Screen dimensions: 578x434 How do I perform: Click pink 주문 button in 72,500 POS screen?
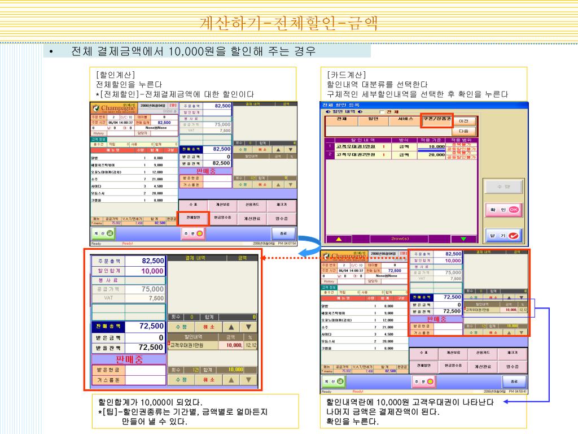point(423,381)
